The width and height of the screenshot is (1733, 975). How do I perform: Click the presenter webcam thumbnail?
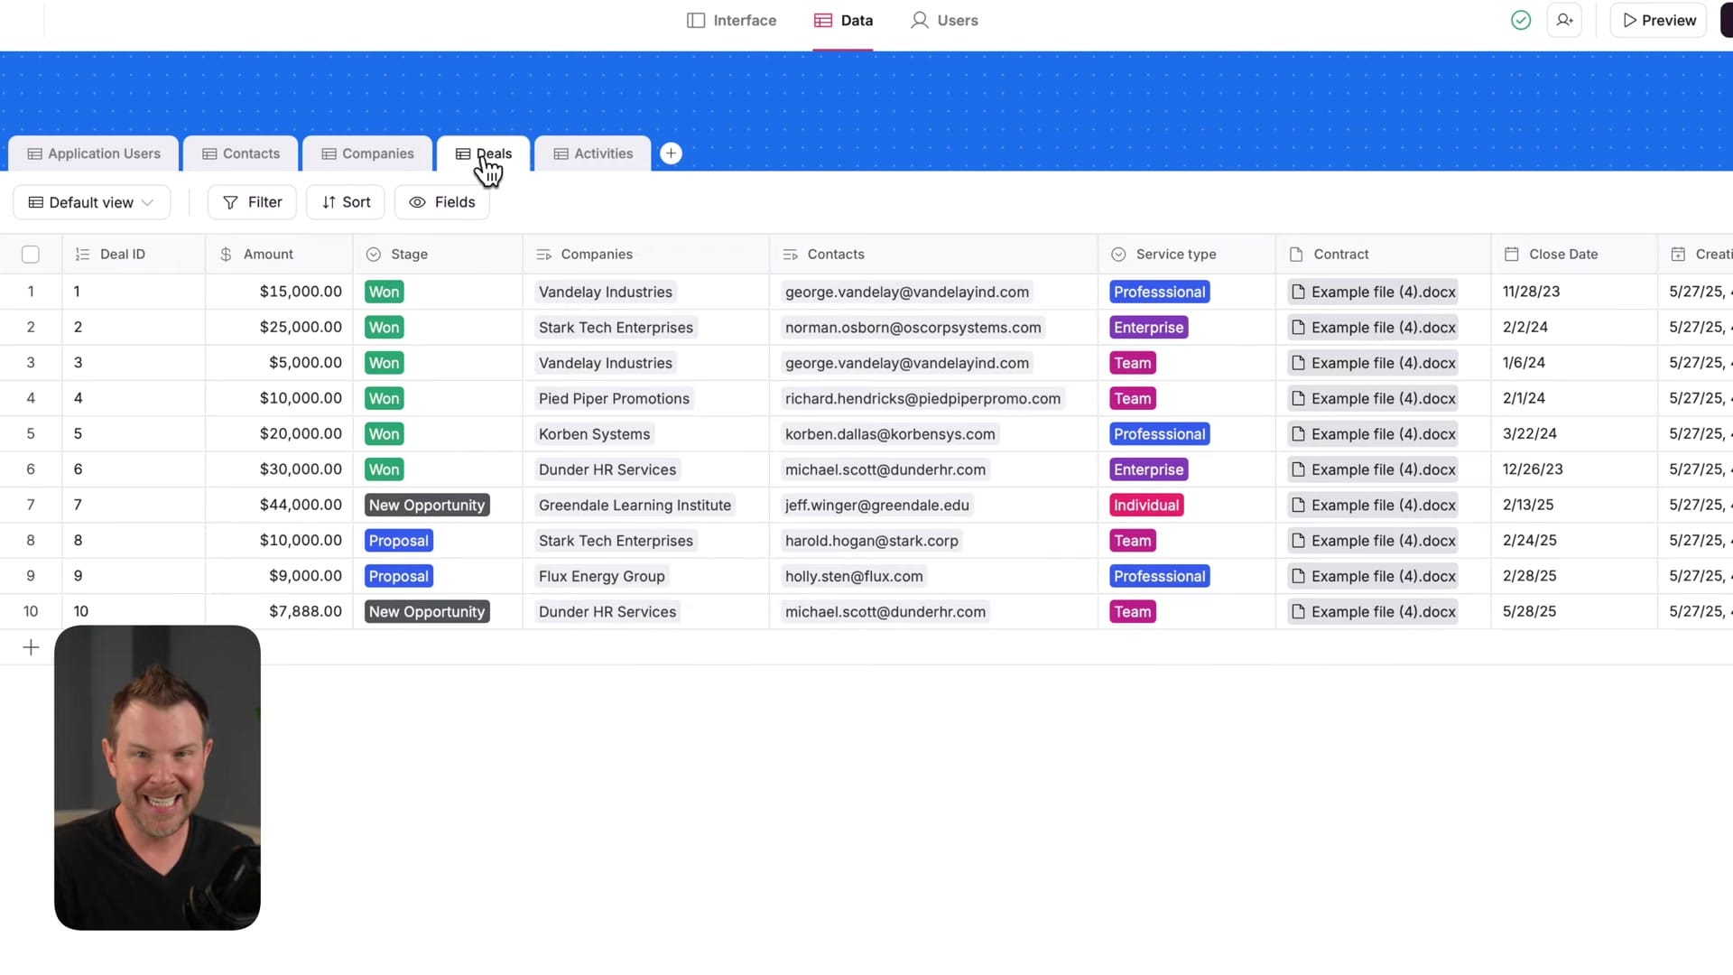pos(157,777)
